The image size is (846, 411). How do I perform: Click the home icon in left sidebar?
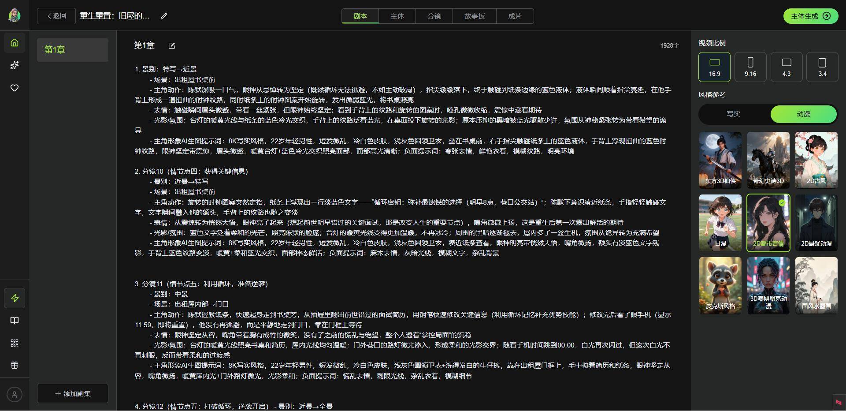pos(15,43)
